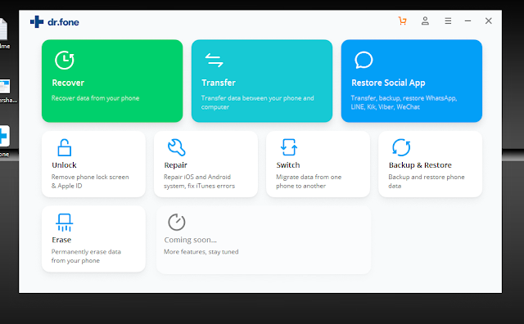Select the Backup & Restore sync icon
This screenshot has width=524, height=324.
pos(401,147)
